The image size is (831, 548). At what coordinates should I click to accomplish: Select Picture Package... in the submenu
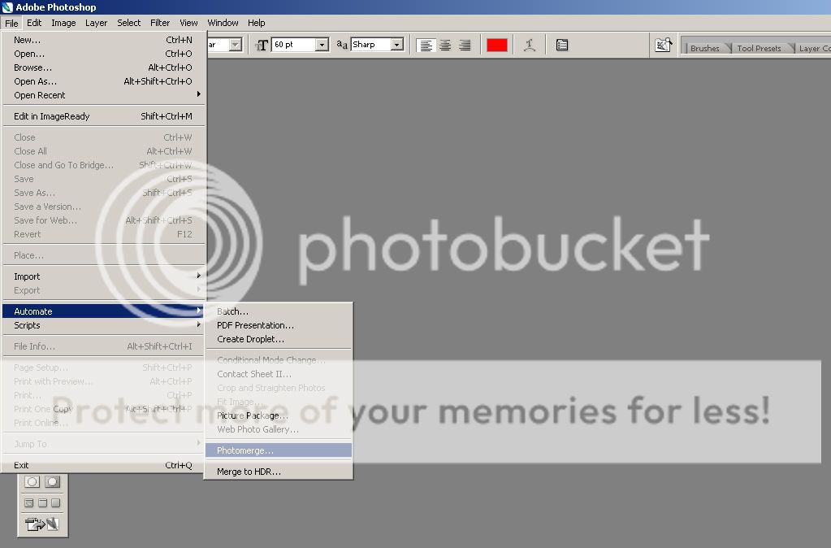click(x=279, y=415)
